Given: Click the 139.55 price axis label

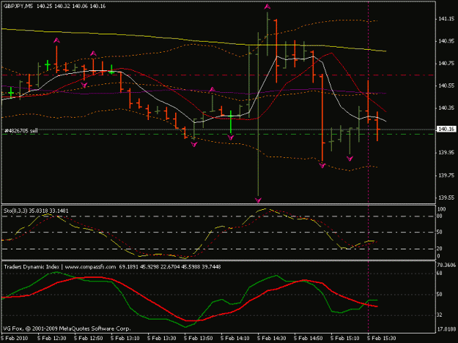Looking at the screenshot, I should point(446,197).
